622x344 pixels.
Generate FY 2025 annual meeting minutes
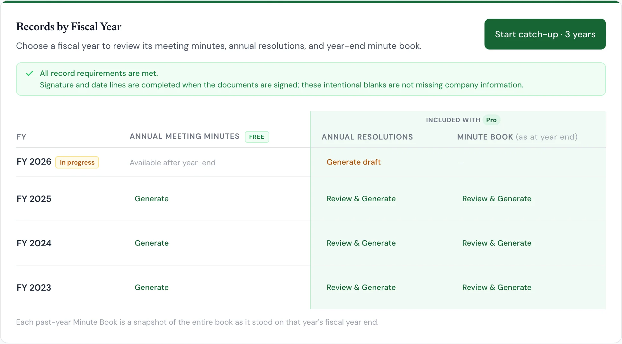[x=152, y=199]
